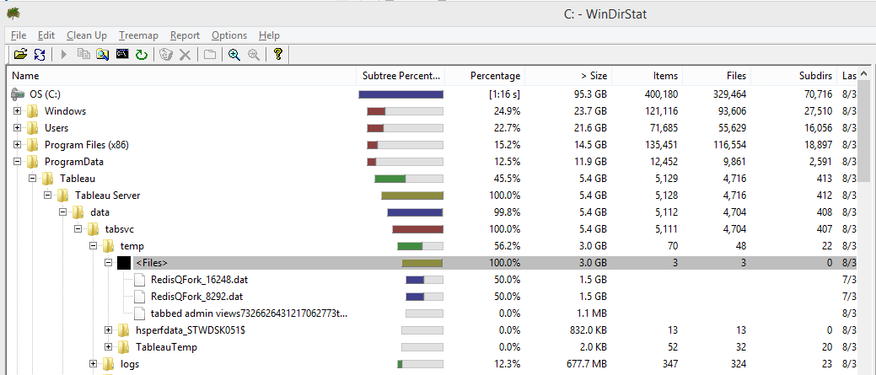Collapse the Tableau folder node
Screen dimensions: 876x375
tap(32, 179)
